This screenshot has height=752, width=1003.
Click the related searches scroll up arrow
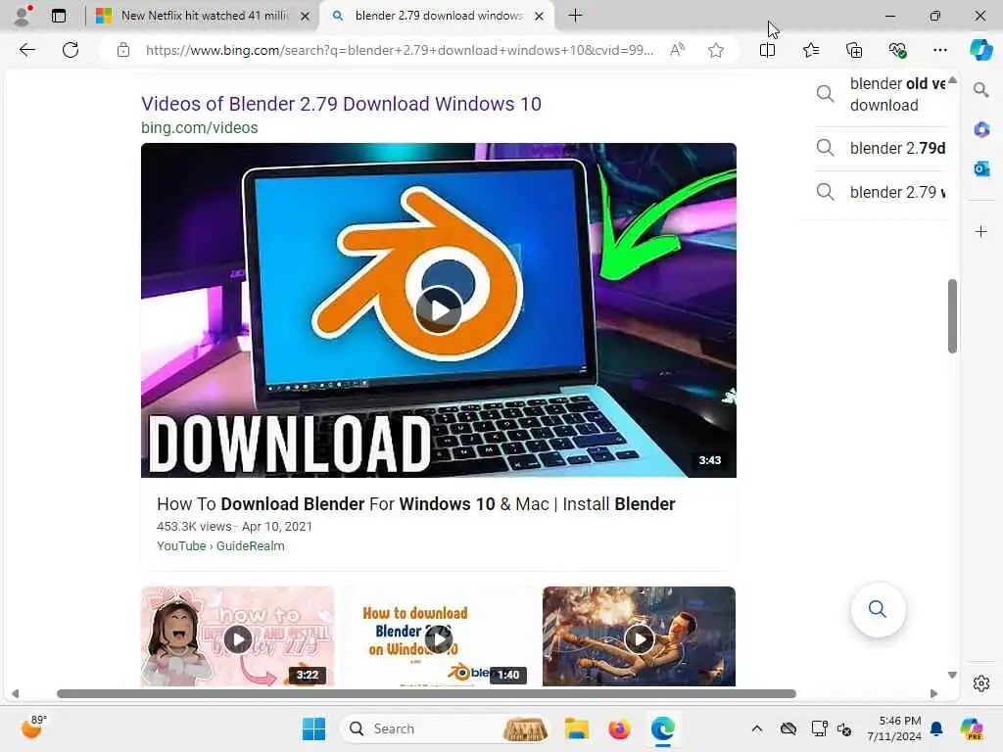click(x=952, y=80)
